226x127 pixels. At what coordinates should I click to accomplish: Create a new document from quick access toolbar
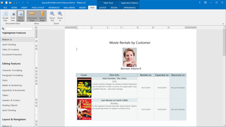[x=6, y=2]
